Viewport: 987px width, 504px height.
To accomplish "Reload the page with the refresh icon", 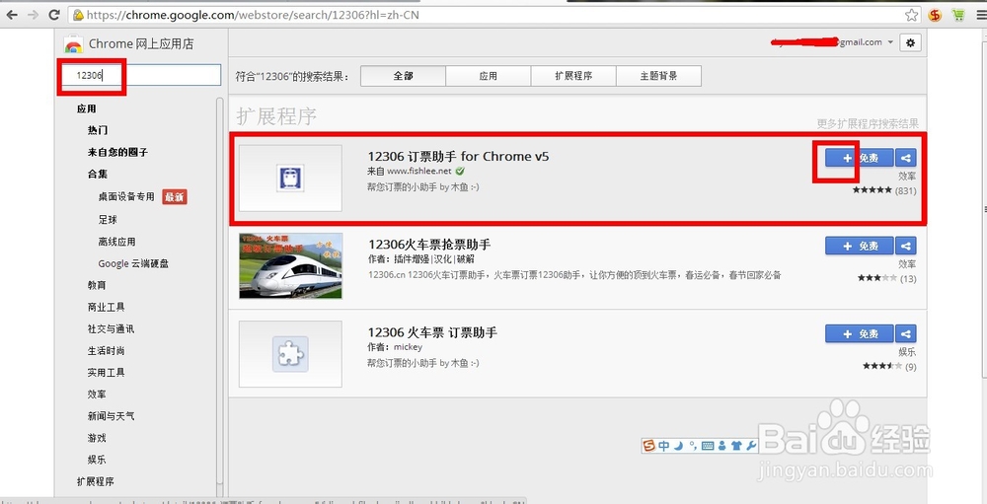I will tap(54, 14).
